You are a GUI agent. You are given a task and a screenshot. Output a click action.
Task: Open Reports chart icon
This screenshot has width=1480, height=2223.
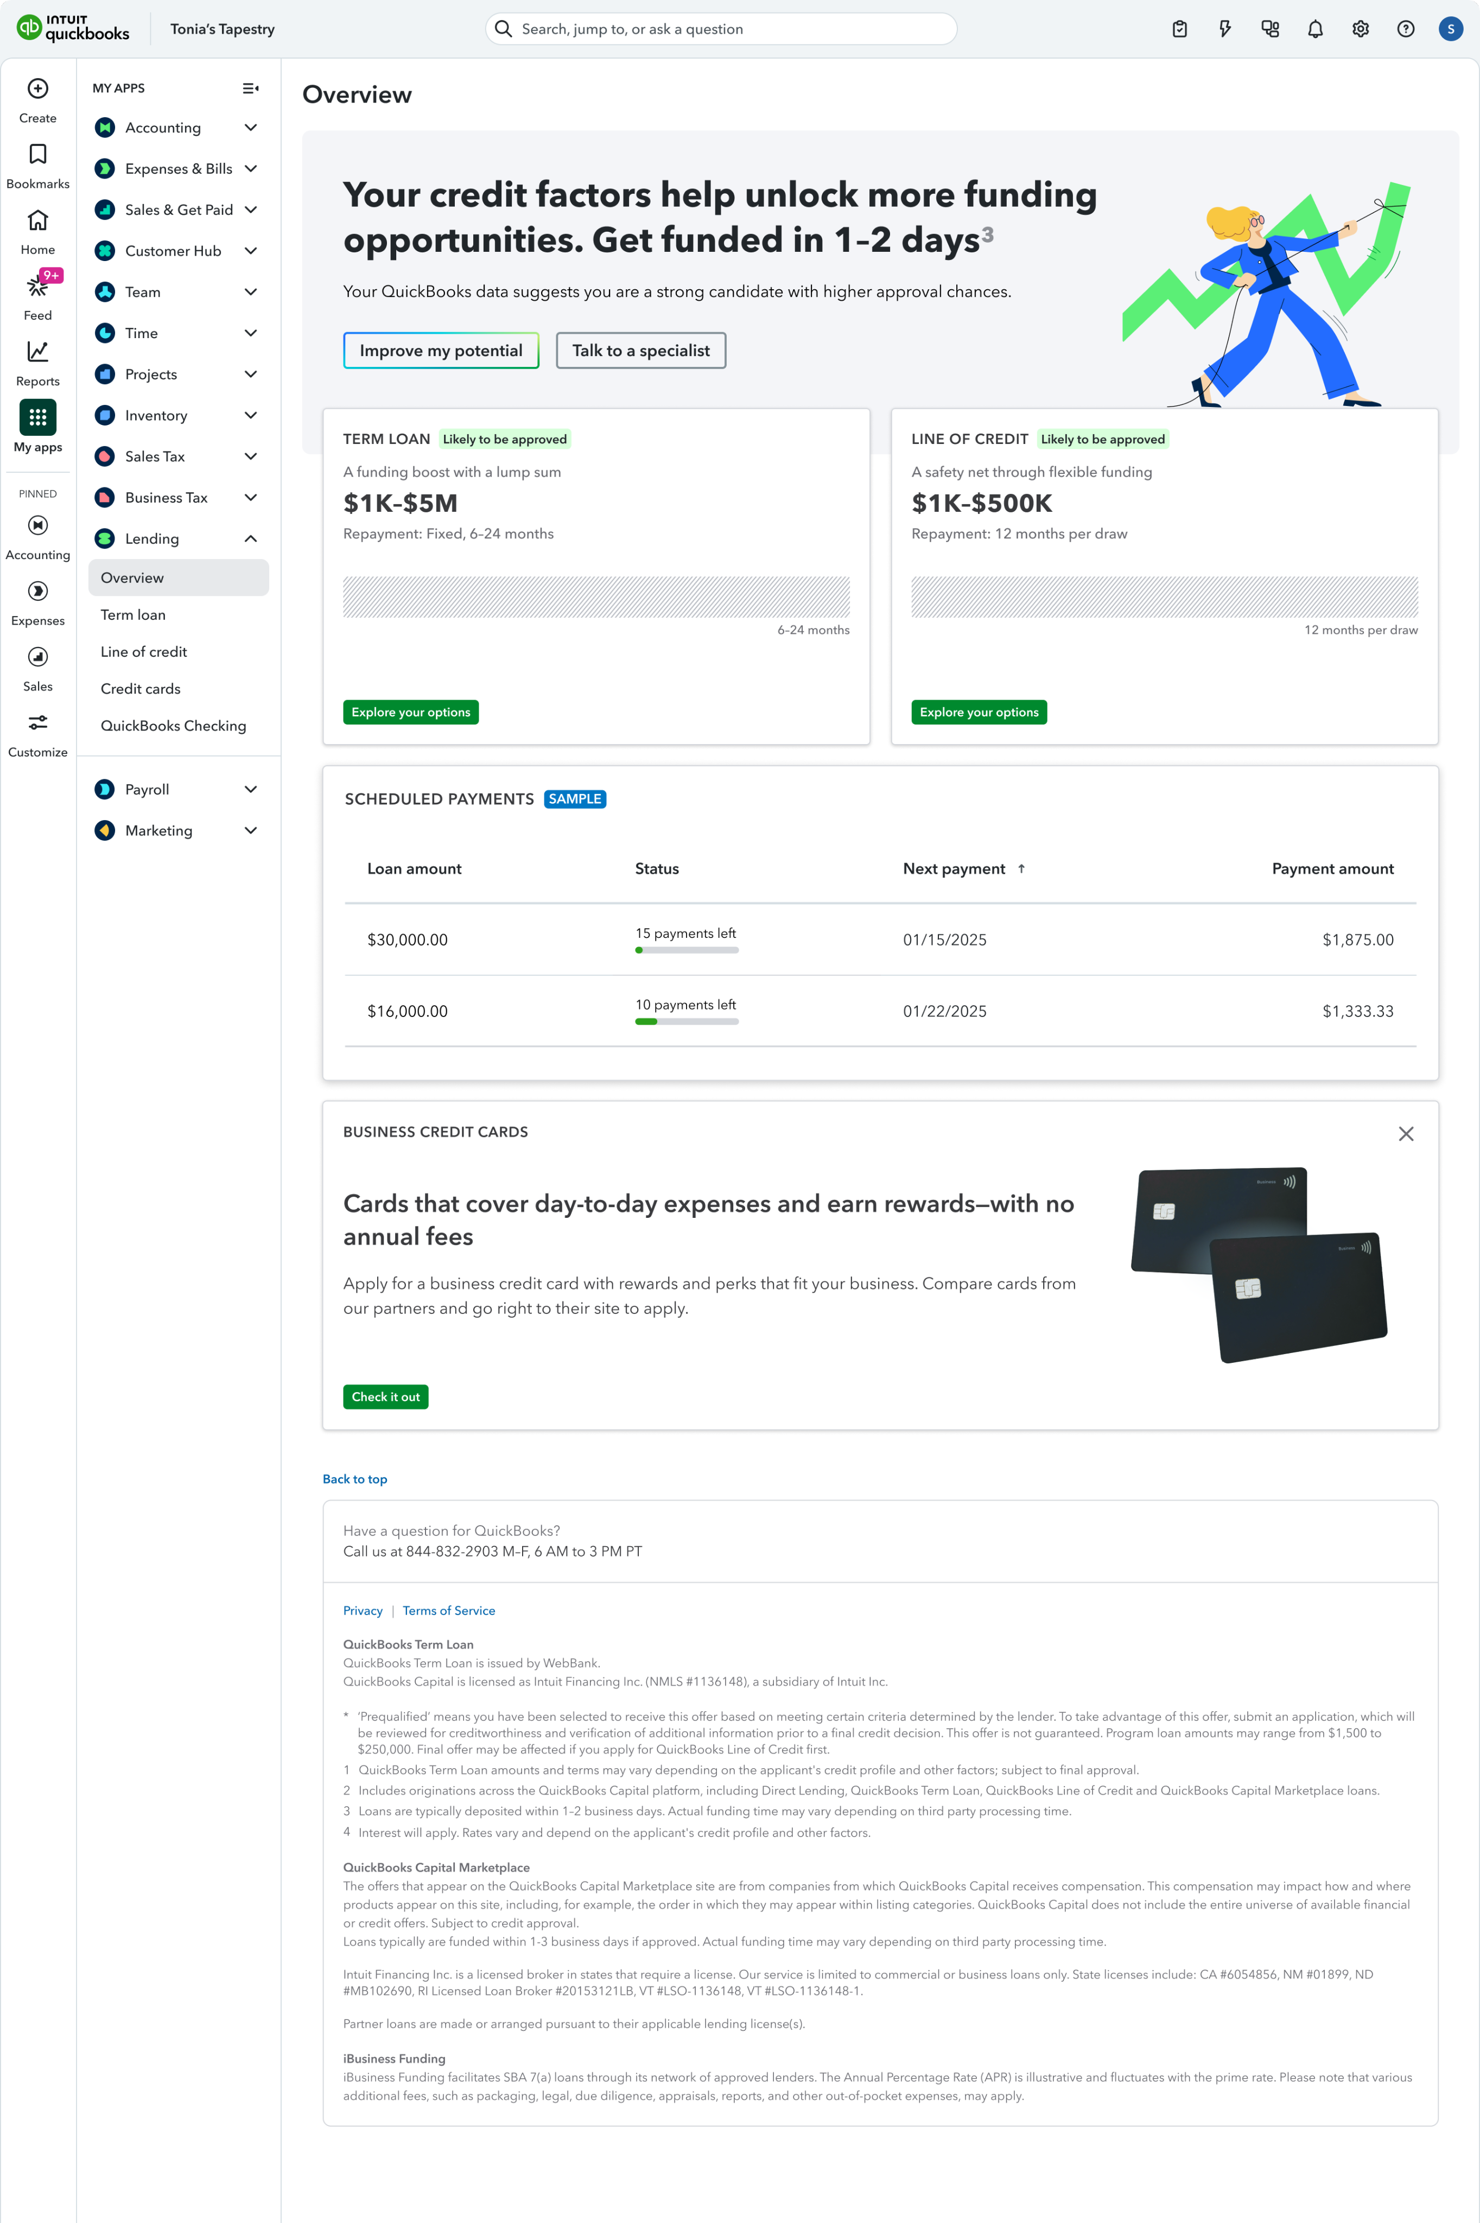pyautogui.click(x=38, y=352)
